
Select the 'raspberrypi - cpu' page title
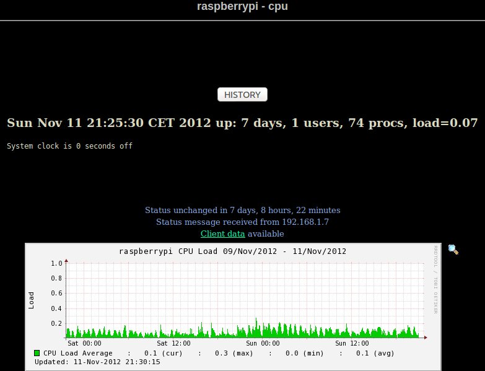[242, 6]
